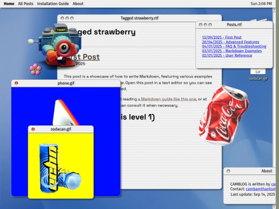Click the crushed Coca-Cola can image

point(224,116)
